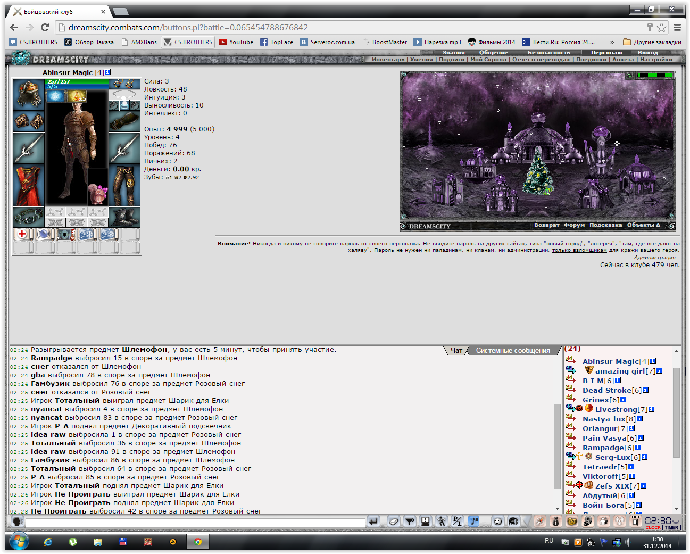Open the glove equipment slot

click(124, 121)
